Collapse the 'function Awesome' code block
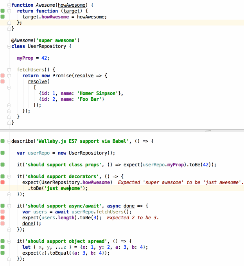This screenshot has height=266, width=244. [9, 5]
